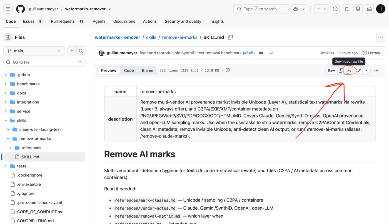Screen dimensions: 389x224
Task: Download the raw file
Action: click(x=349, y=70)
